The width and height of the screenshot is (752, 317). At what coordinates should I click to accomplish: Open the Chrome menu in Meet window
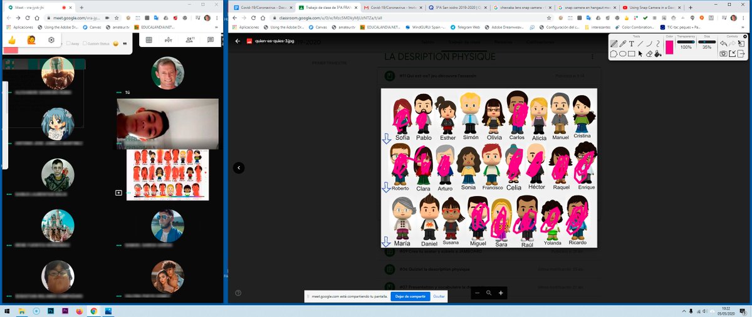pyautogui.click(x=216, y=18)
